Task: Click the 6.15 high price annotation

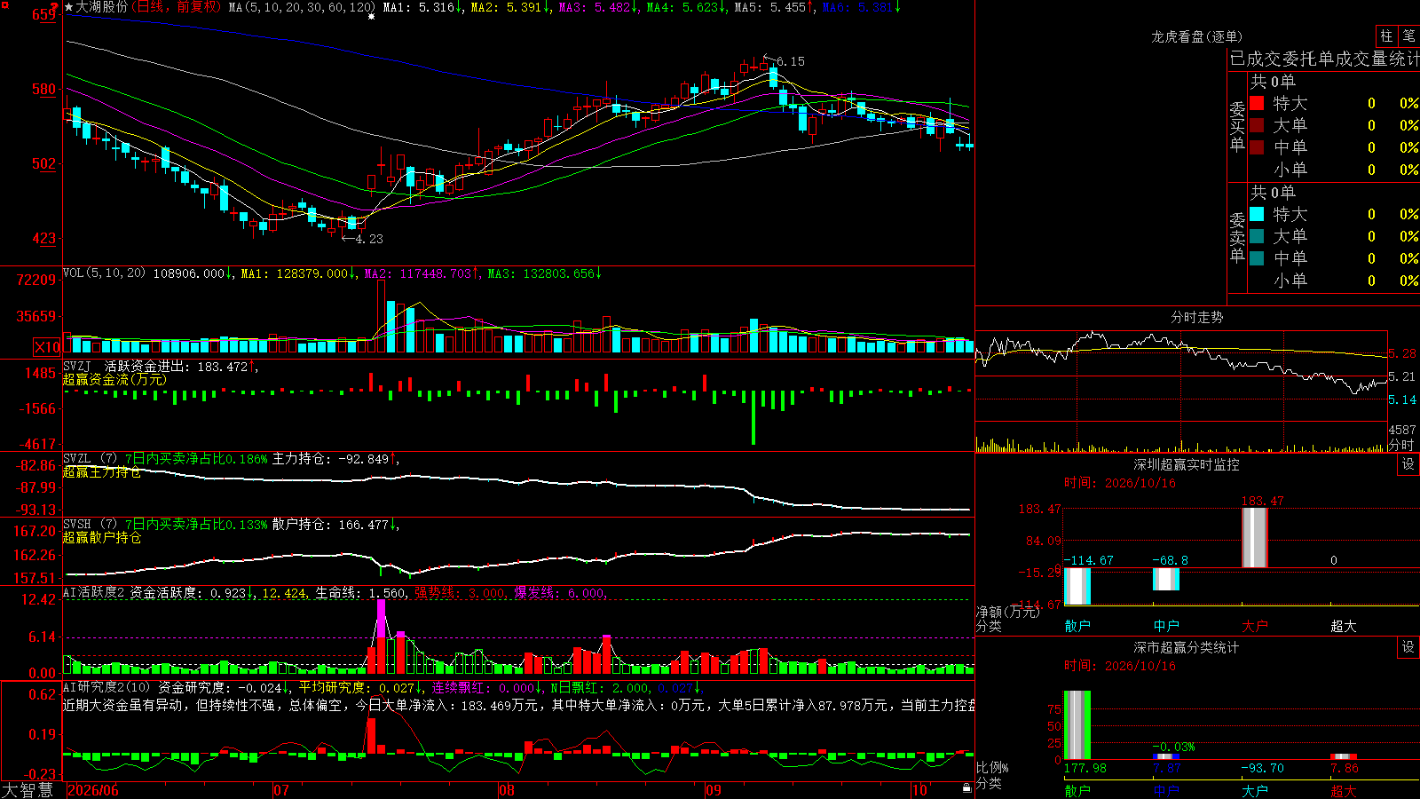Action: pyautogui.click(x=790, y=61)
